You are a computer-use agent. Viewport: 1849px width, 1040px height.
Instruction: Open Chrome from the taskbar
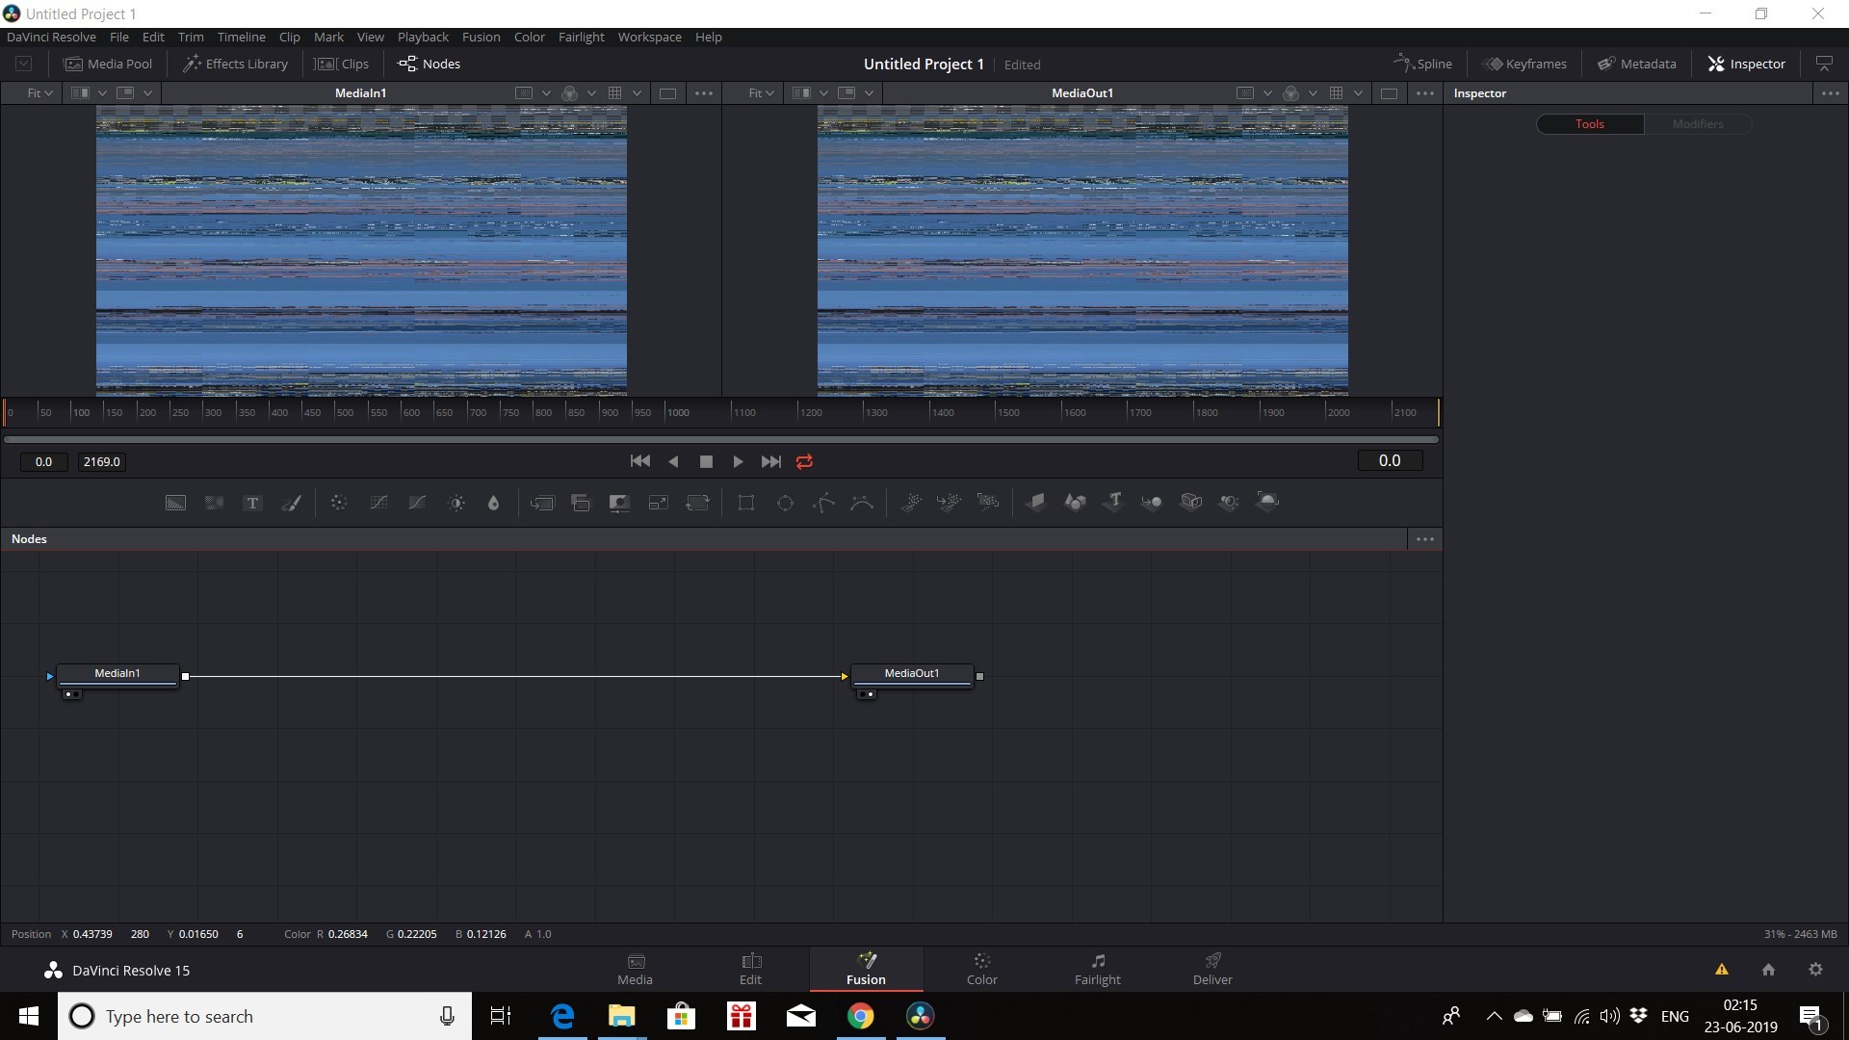click(861, 1016)
